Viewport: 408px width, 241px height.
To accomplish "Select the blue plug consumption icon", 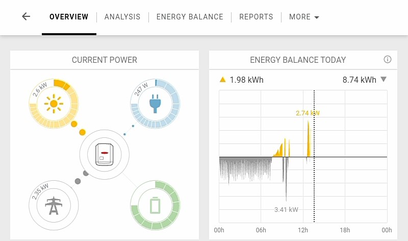I will click(155, 104).
